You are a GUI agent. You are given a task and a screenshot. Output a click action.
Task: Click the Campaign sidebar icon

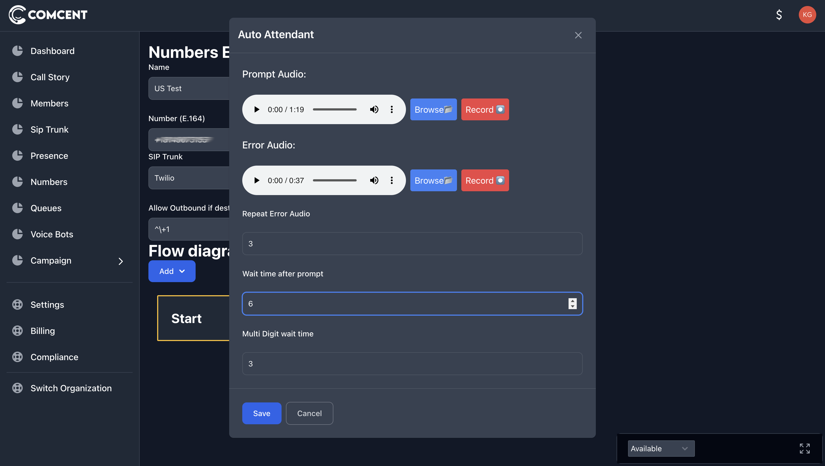coord(18,260)
